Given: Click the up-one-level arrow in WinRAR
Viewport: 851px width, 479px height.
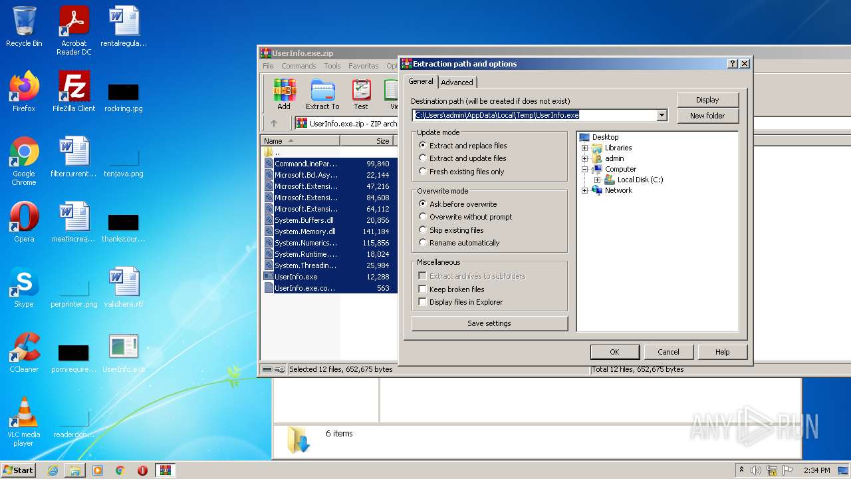Looking at the screenshot, I should 274,123.
